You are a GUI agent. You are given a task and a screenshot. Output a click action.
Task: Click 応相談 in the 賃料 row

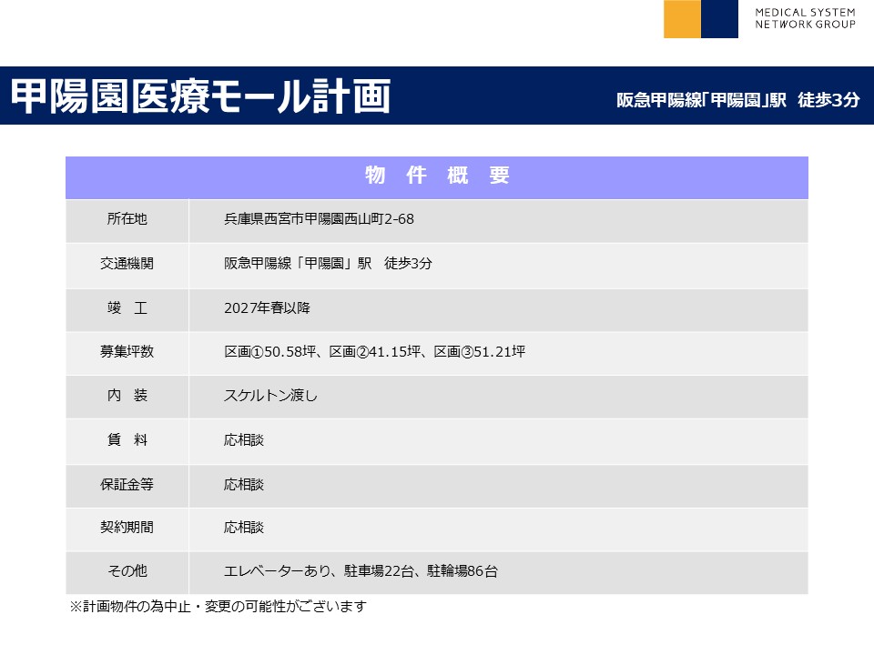pos(244,439)
